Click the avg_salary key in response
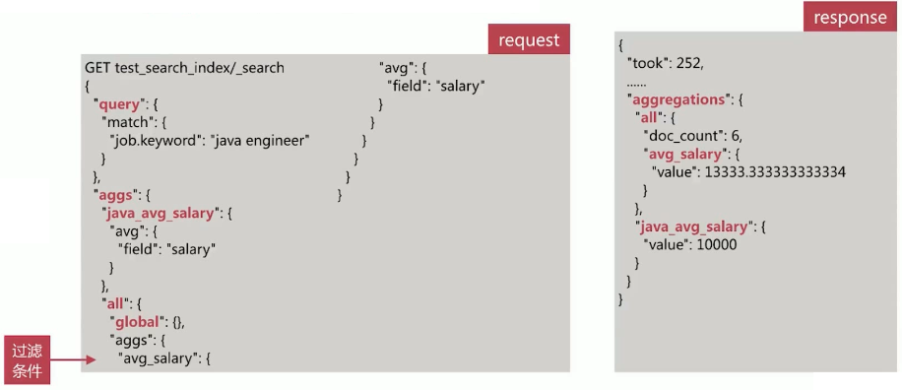902x390 pixels. (x=682, y=154)
